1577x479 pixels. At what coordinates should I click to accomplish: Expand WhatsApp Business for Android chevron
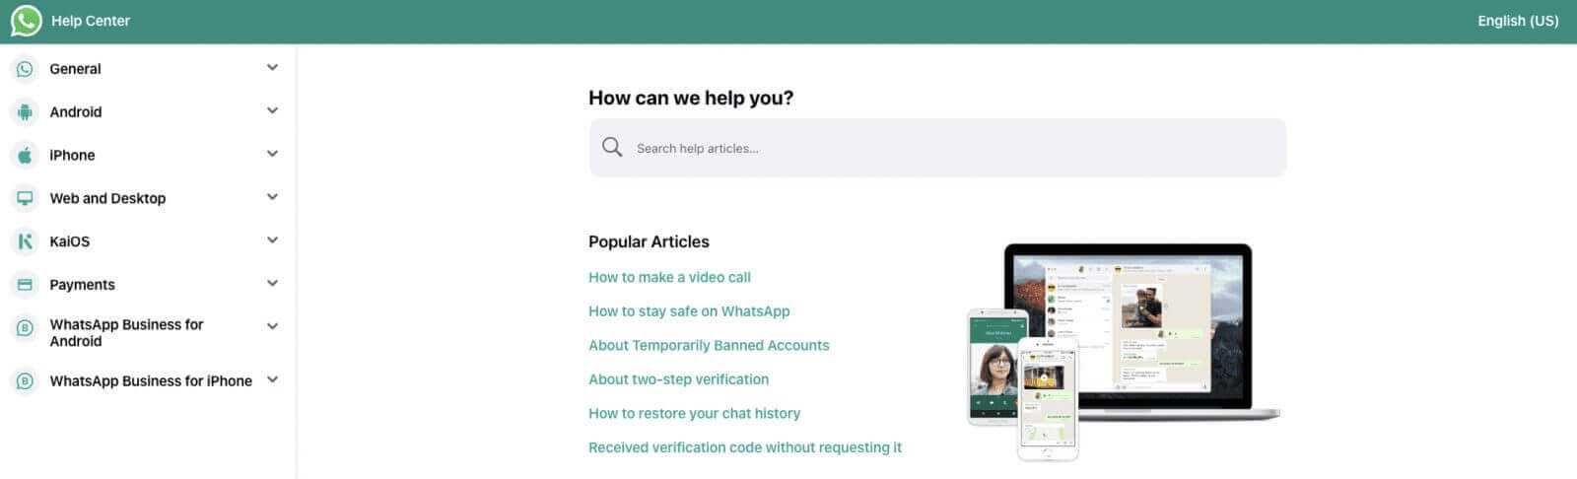point(272,326)
